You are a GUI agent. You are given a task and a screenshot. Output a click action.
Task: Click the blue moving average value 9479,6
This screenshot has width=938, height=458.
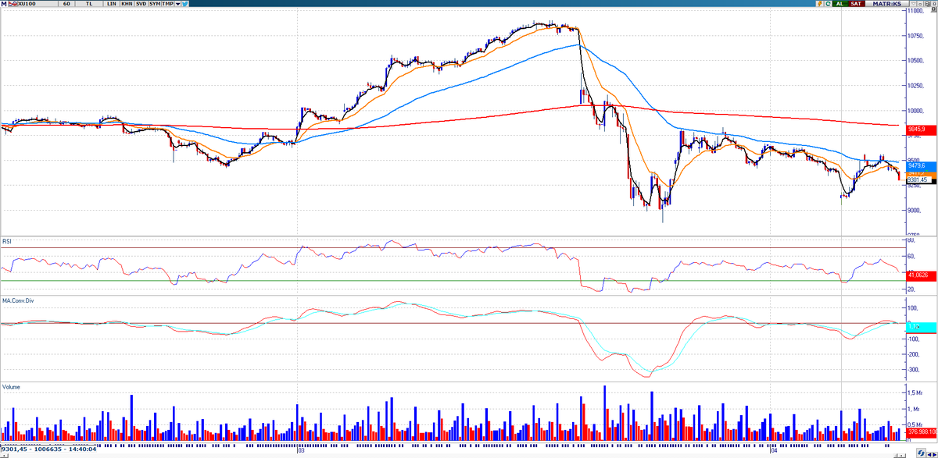click(921, 165)
